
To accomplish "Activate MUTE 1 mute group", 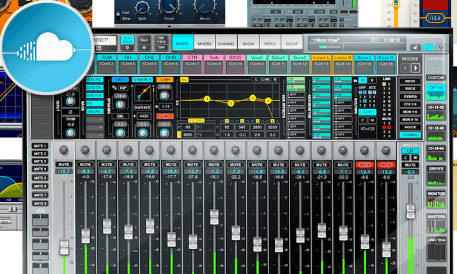I will click(40, 146).
